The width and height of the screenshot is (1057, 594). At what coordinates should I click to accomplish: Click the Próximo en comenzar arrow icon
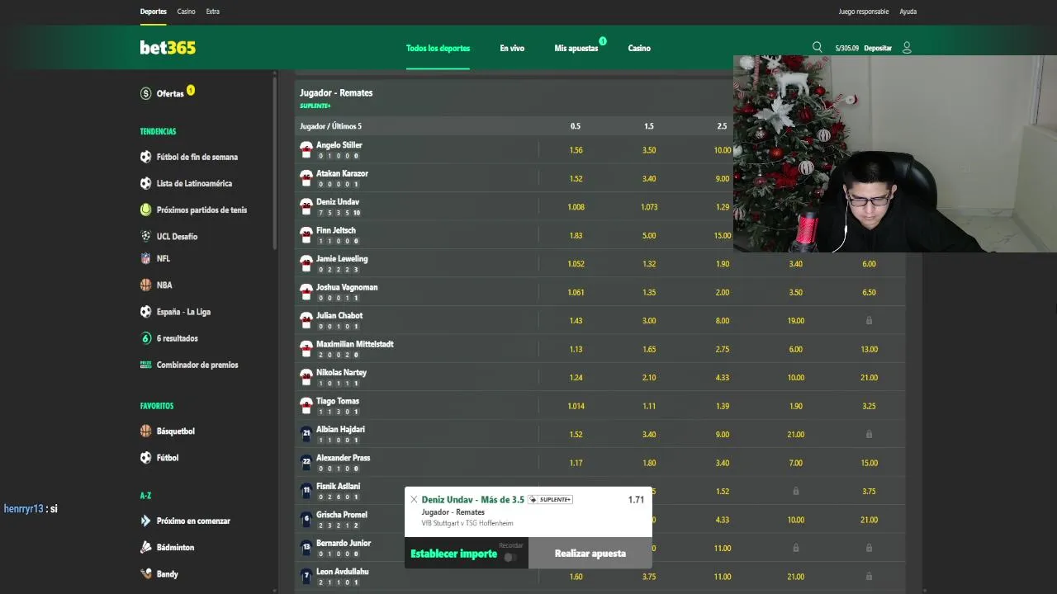click(146, 521)
